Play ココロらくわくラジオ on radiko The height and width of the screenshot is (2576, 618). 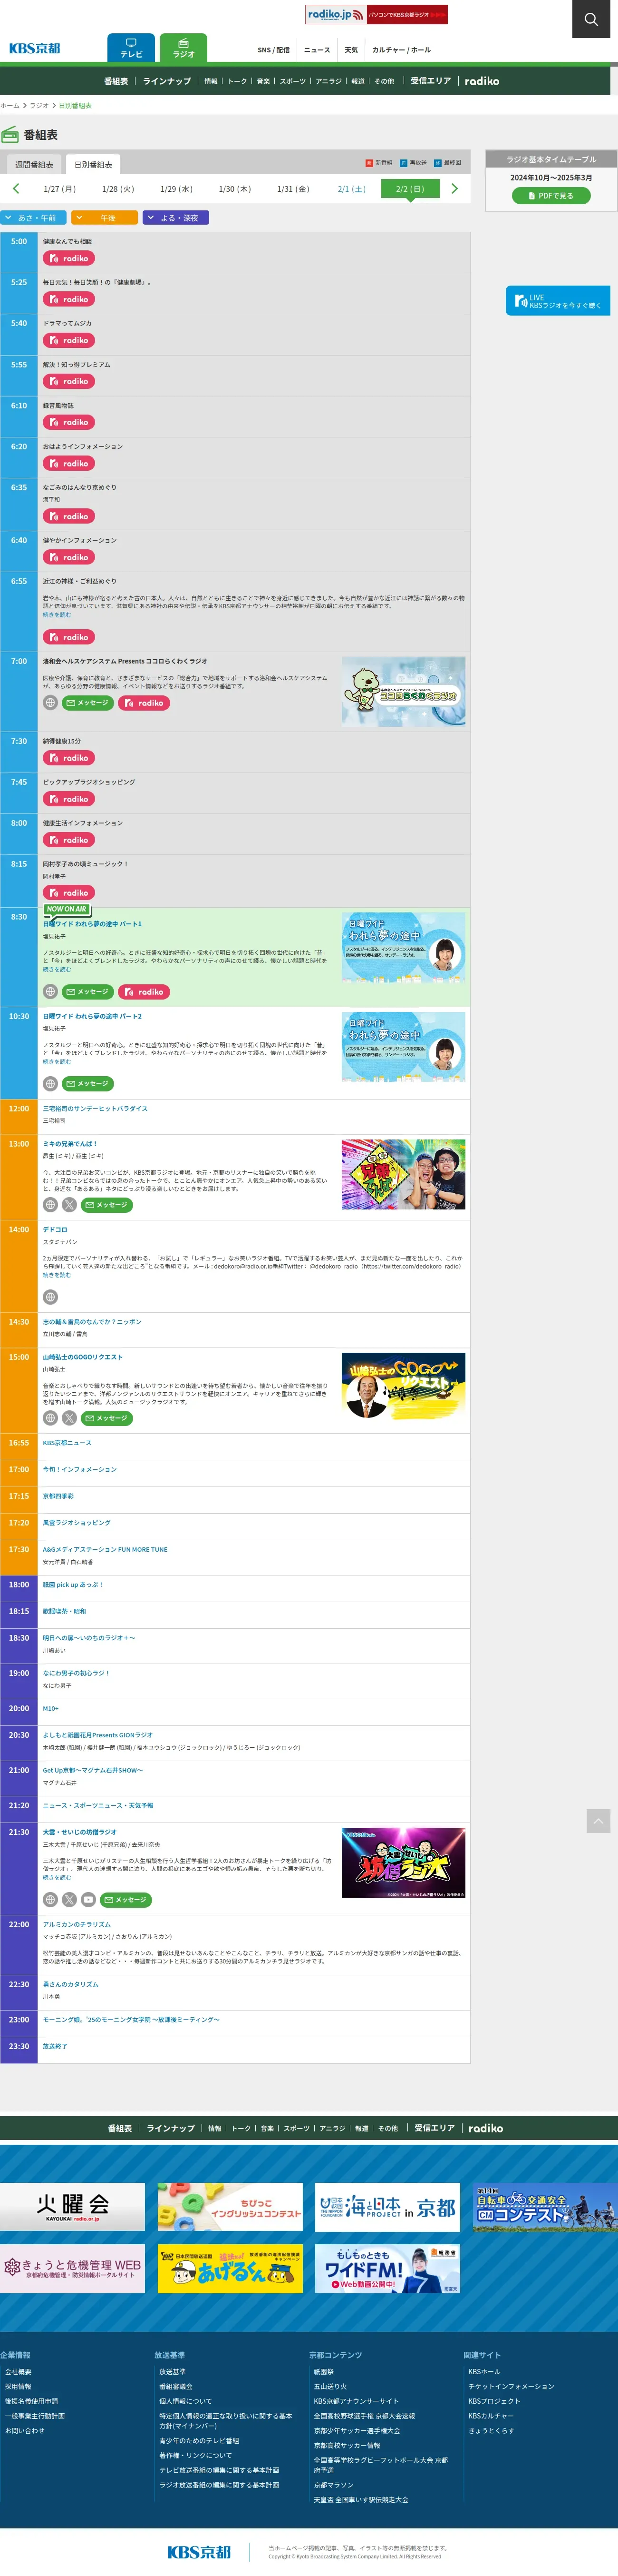click(x=144, y=703)
